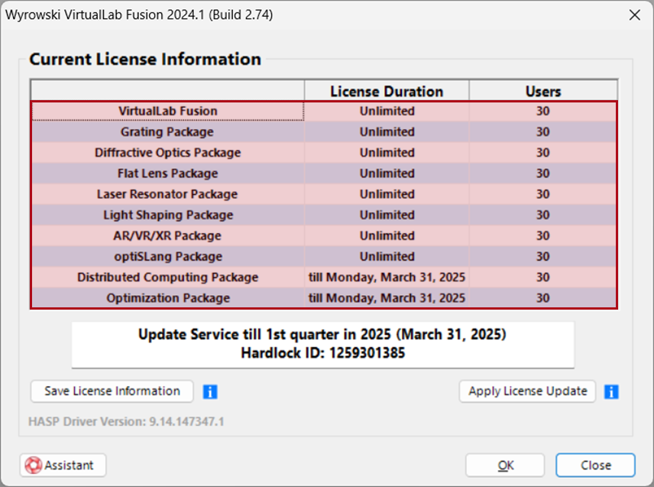The height and width of the screenshot is (487, 654).
Task: Click the Users column header
Action: pos(543,91)
